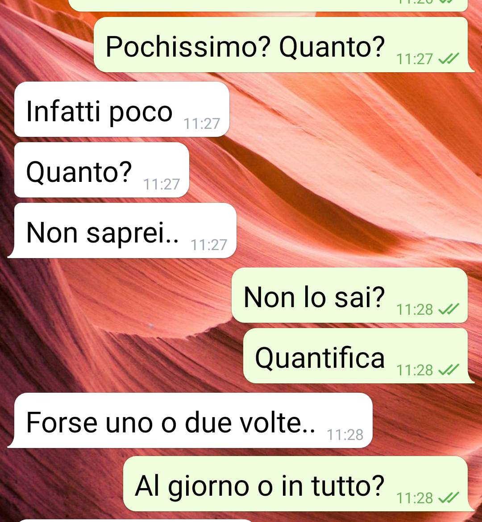This screenshot has height=522, width=482.
Task: Tap the read receipt ticks on "Non lo sai?"
Action: pos(449,310)
